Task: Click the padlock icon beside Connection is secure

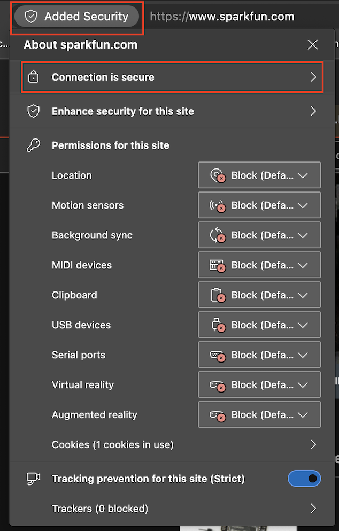Action: [34, 78]
